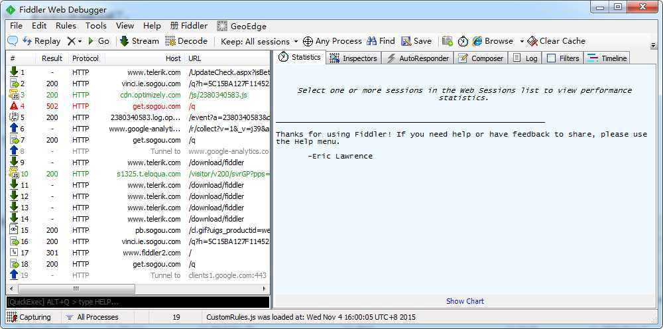Select session 9 www.telerik.com /download/fiddler

coord(138,163)
